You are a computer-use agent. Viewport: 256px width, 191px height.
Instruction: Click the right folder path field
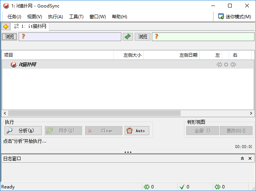coord(203,37)
